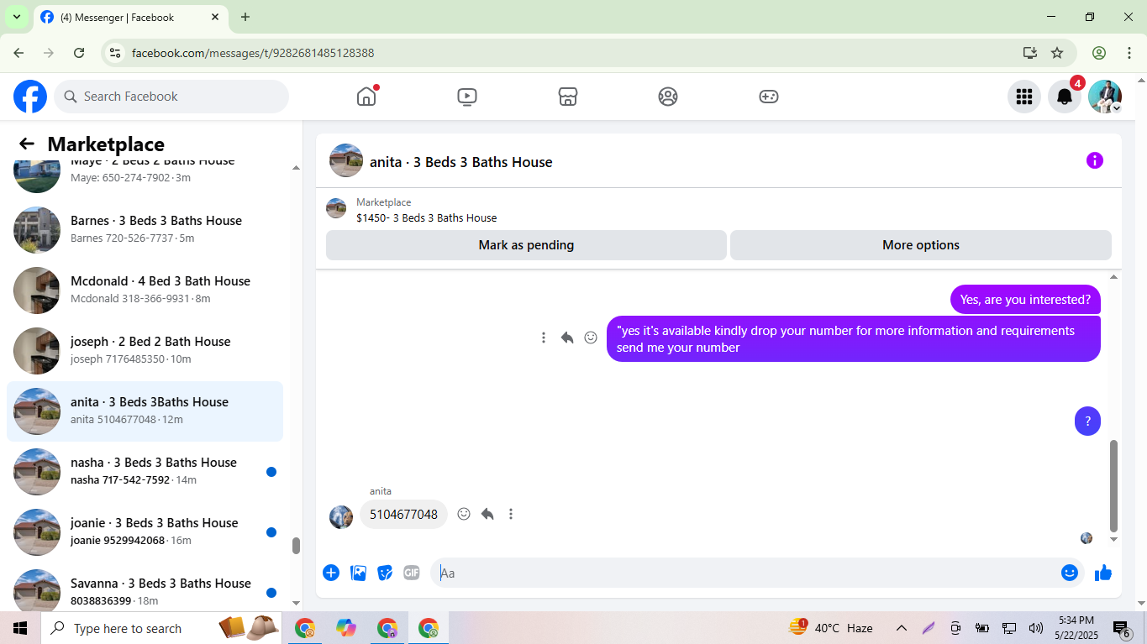Choose a sticker from the composer
Image resolution: width=1147 pixels, height=644 pixels.
click(x=385, y=573)
